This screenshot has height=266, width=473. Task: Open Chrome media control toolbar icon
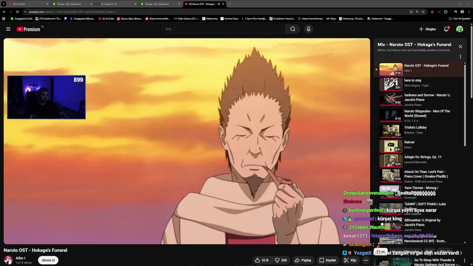(456, 11)
